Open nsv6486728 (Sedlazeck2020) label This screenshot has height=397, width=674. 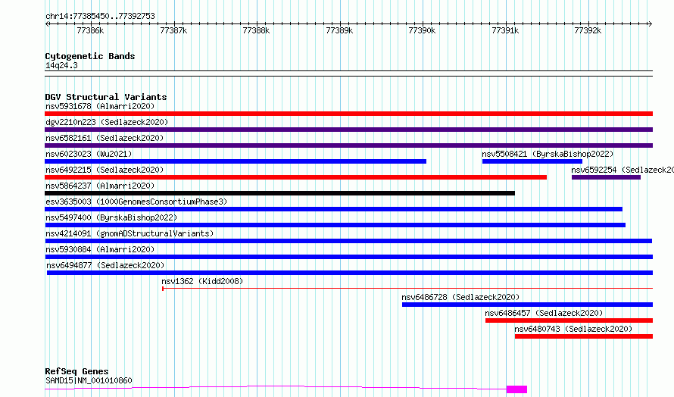(460, 297)
